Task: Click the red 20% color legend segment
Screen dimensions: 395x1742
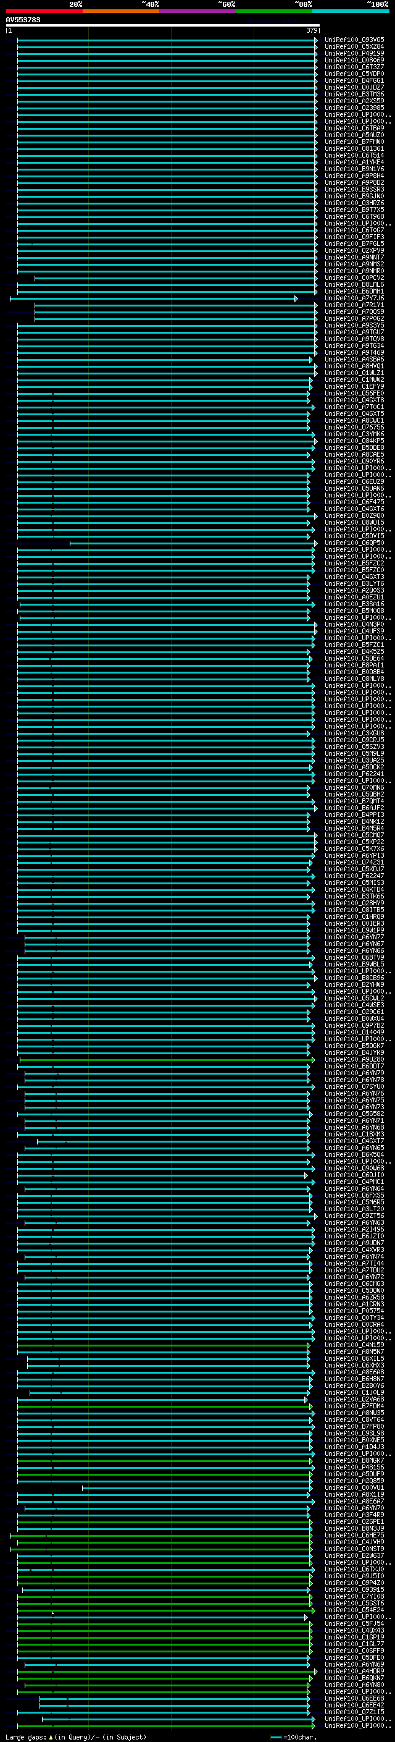Action: [44, 11]
